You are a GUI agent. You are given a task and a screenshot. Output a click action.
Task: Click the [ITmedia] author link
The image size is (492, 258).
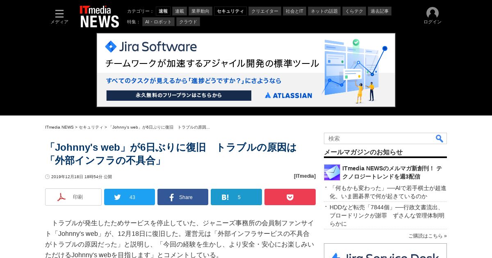tap(305, 176)
